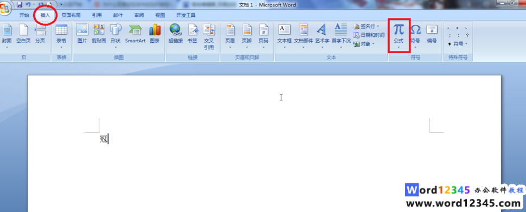Open the 交叉引用 cross-reference tool
The image size is (526, 212).
click(209, 37)
